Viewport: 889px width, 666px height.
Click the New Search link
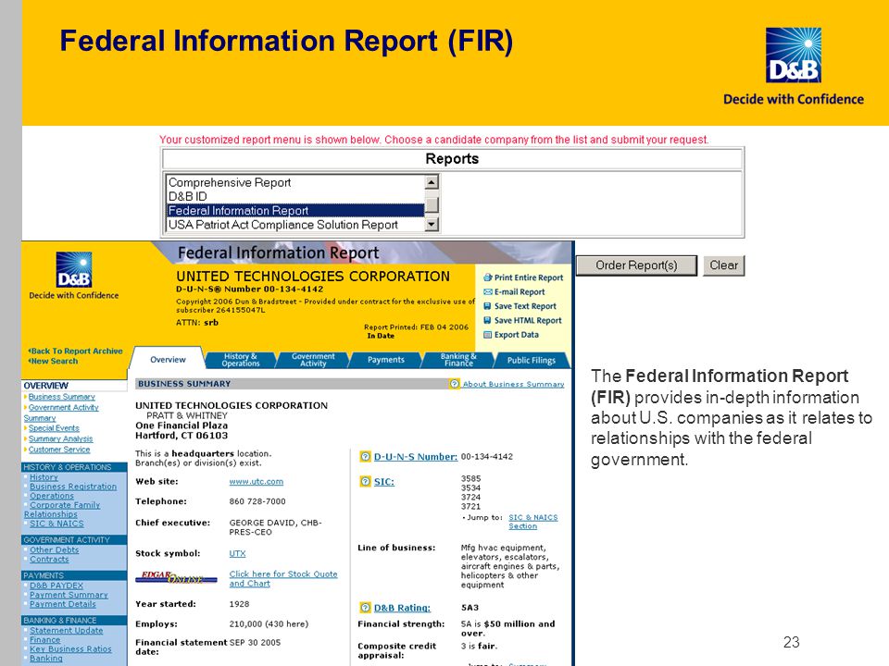(x=55, y=362)
